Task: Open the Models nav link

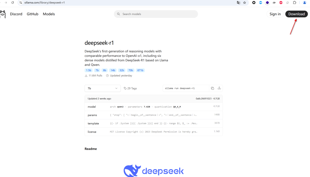Action: click(x=49, y=14)
